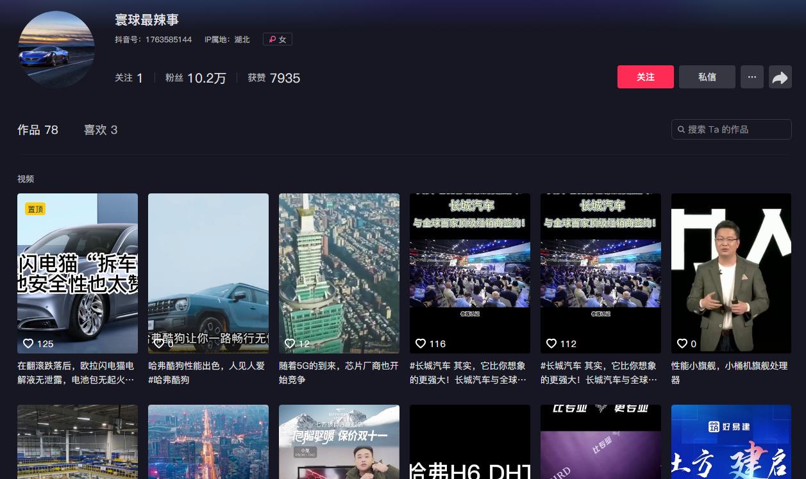Open the 长城汽车 video with 116 likes
806x479 pixels.
(470, 273)
